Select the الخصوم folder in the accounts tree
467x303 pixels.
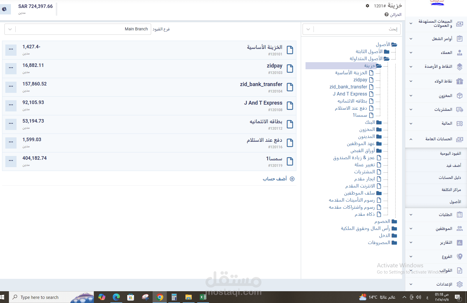click(x=382, y=221)
